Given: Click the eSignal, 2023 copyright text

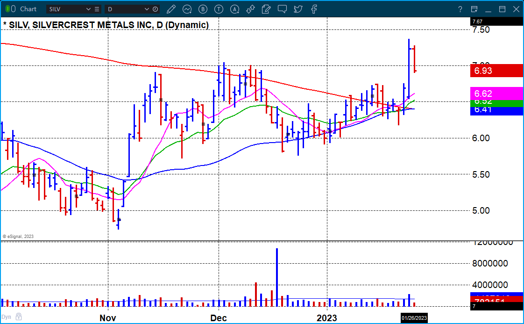Looking at the screenshot, I should (x=18, y=236).
